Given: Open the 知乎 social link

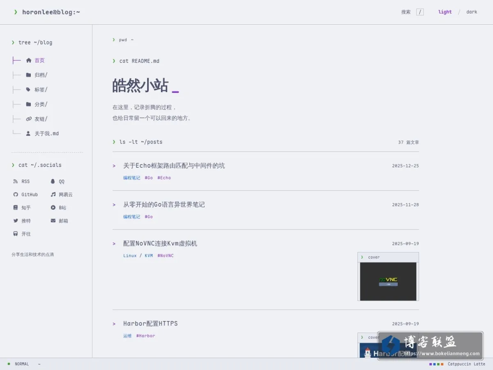Looking at the screenshot, I should (x=22, y=208).
